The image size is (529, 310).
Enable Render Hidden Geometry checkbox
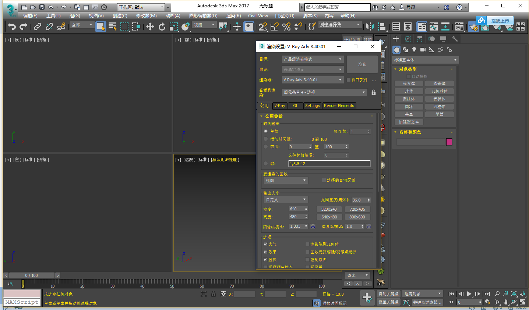coord(307,244)
